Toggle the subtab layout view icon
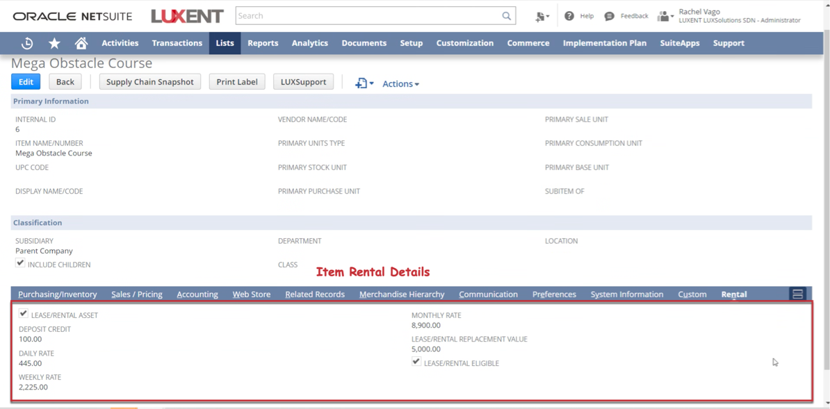The height and width of the screenshot is (409, 830). (797, 294)
